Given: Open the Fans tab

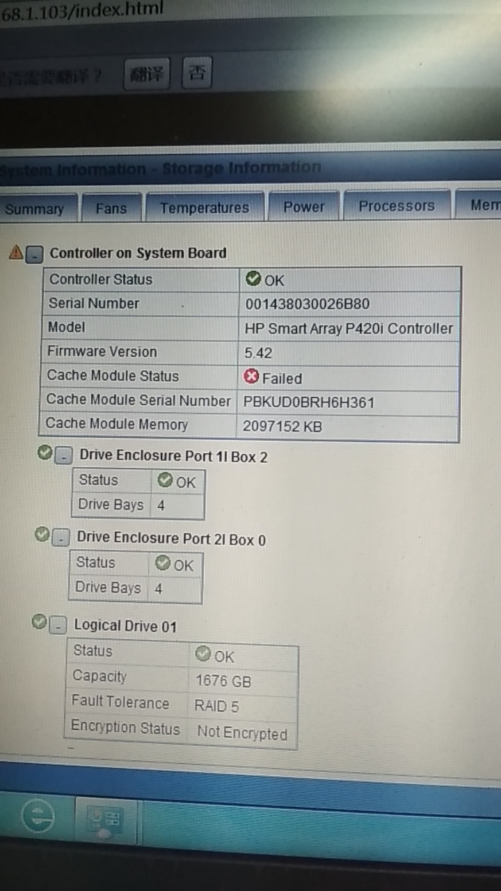Looking at the screenshot, I should pos(111,208).
